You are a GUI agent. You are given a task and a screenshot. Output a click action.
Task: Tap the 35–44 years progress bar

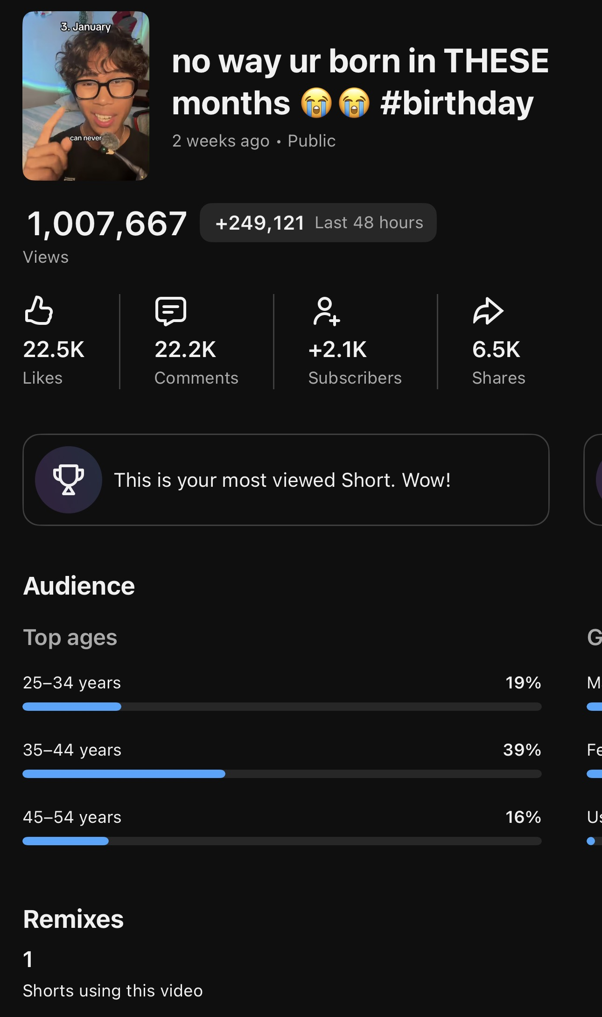[x=282, y=774]
